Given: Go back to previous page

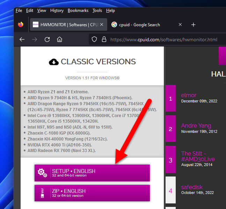Looking at the screenshot, I should tap(22, 39).
